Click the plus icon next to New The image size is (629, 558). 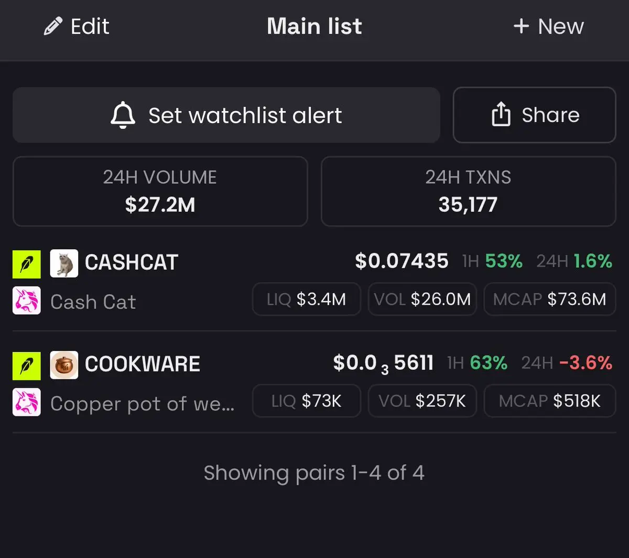click(521, 26)
